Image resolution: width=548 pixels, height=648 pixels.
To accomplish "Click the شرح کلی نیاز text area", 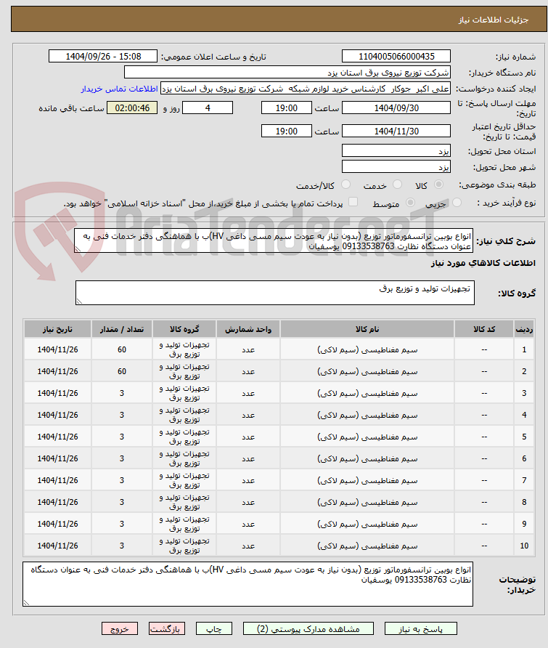I will [274, 241].
